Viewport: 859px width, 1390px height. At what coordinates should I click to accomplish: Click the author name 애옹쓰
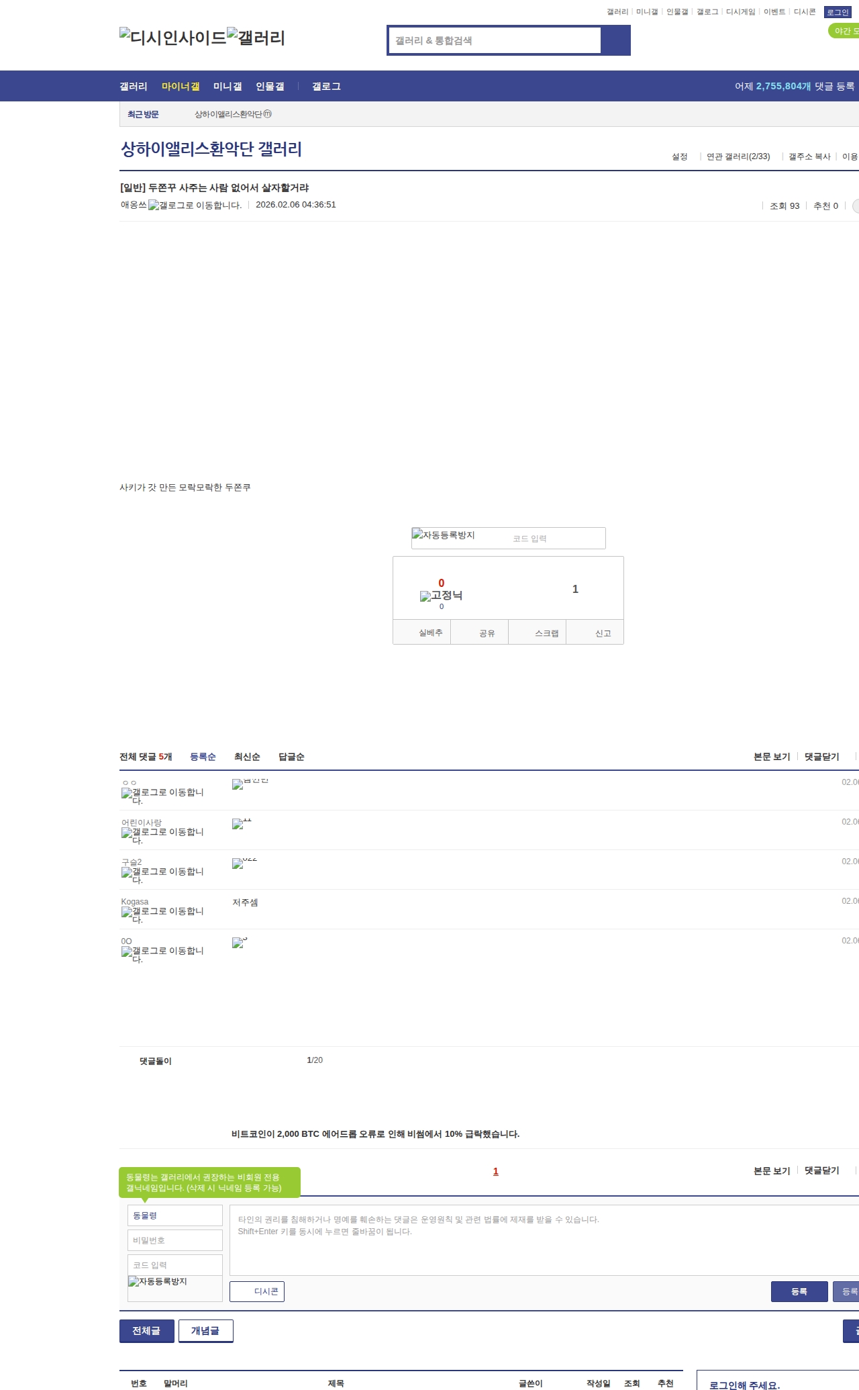pyautogui.click(x=134, y=205)
